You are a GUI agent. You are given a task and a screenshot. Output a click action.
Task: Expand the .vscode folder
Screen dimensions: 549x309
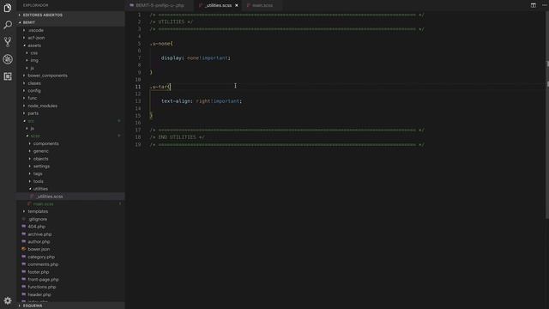[35, 30]
